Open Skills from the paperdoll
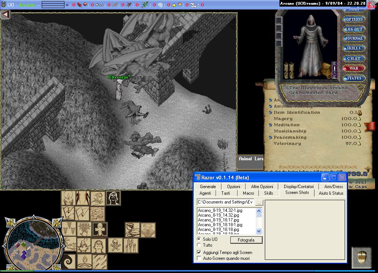Viewport: 378px width, 273px height. pos(354,48)
